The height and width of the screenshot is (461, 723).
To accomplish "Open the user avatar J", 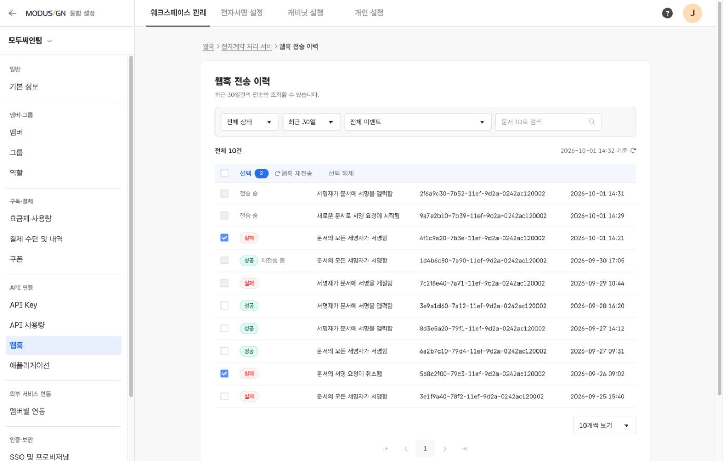I will 692,13.
